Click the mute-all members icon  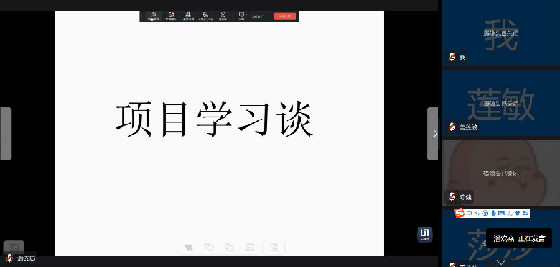tap(187, 16)
